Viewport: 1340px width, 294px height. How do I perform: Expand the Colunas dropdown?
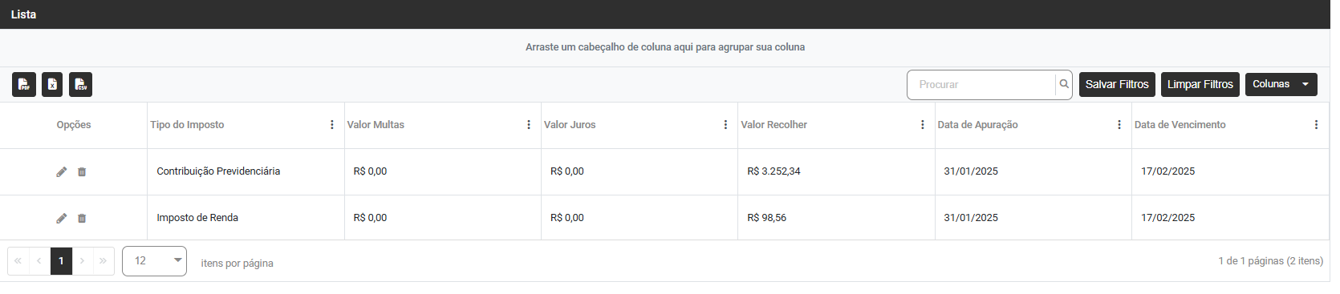(x=1281, y=84)
